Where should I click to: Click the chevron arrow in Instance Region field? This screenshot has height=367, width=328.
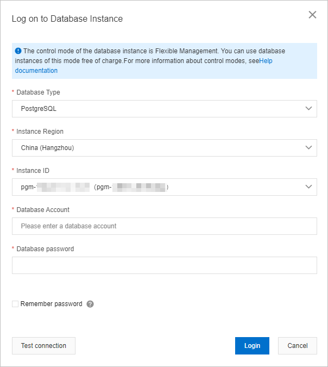(309, 147)
